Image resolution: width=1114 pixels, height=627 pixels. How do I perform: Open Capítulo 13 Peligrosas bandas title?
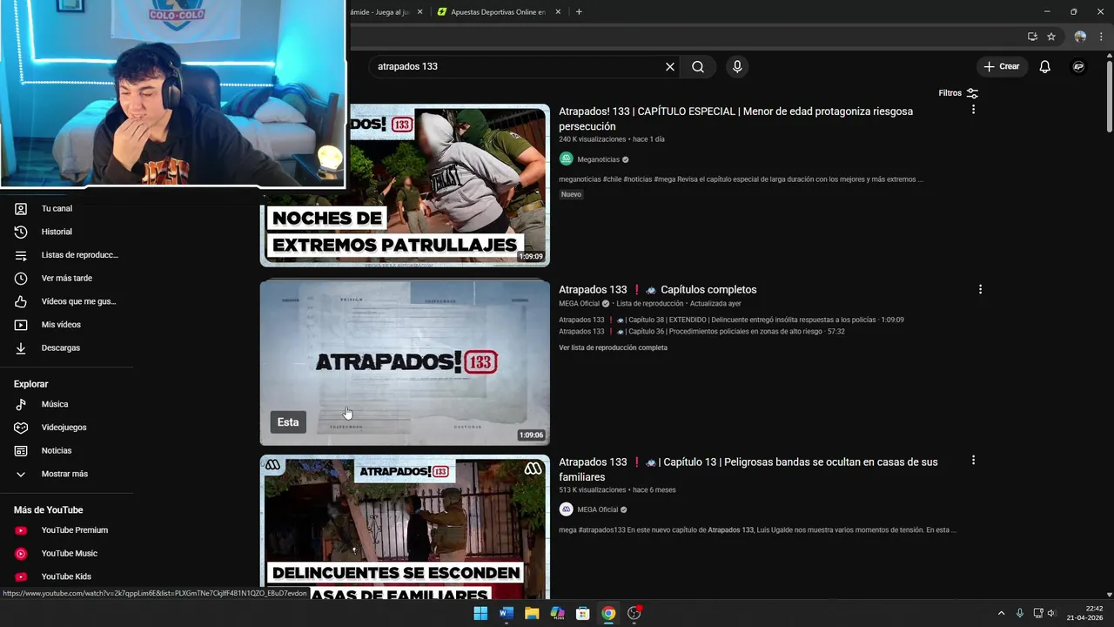click(x=748, y=469)
